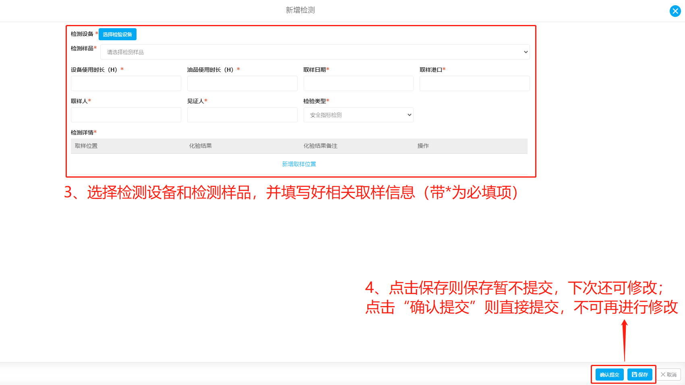Focus the 油品使用时长（H）input field

[242, 83]
